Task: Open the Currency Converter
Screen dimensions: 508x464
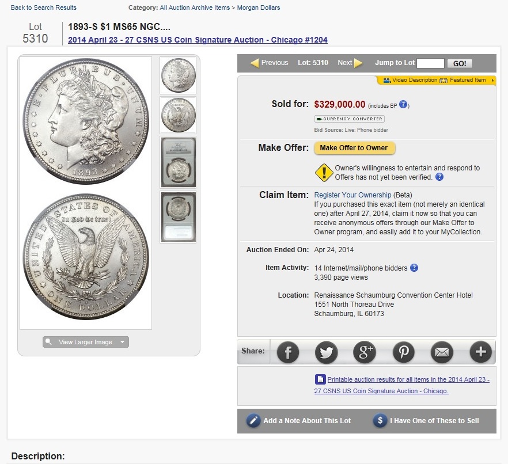Action: tap(349, 119)
